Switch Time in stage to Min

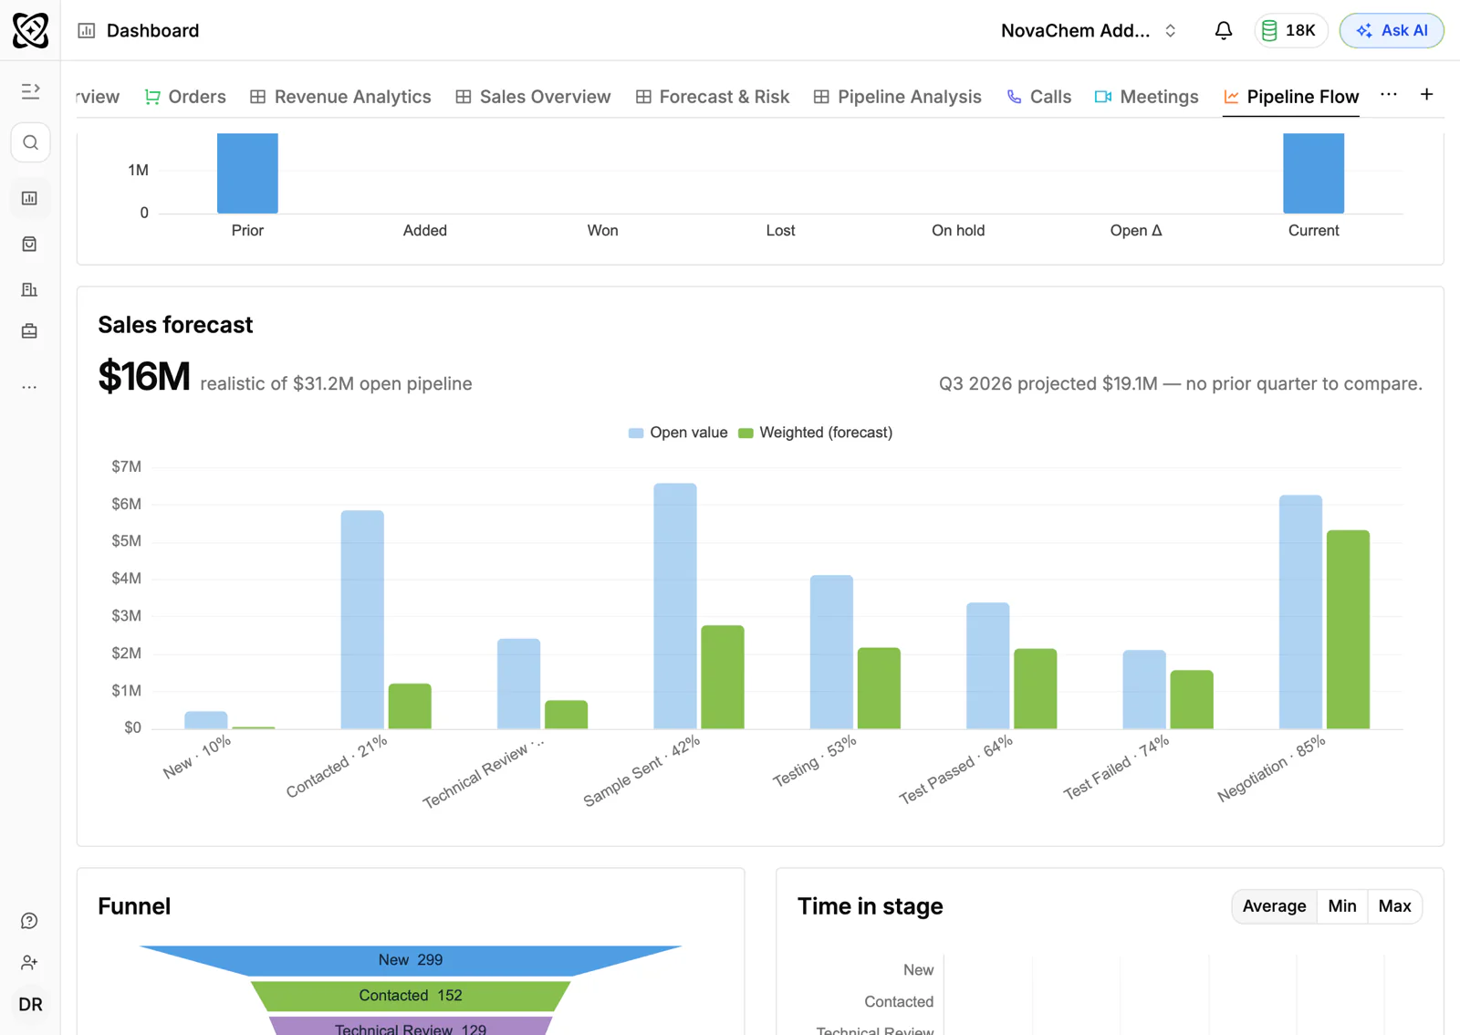1342,906
